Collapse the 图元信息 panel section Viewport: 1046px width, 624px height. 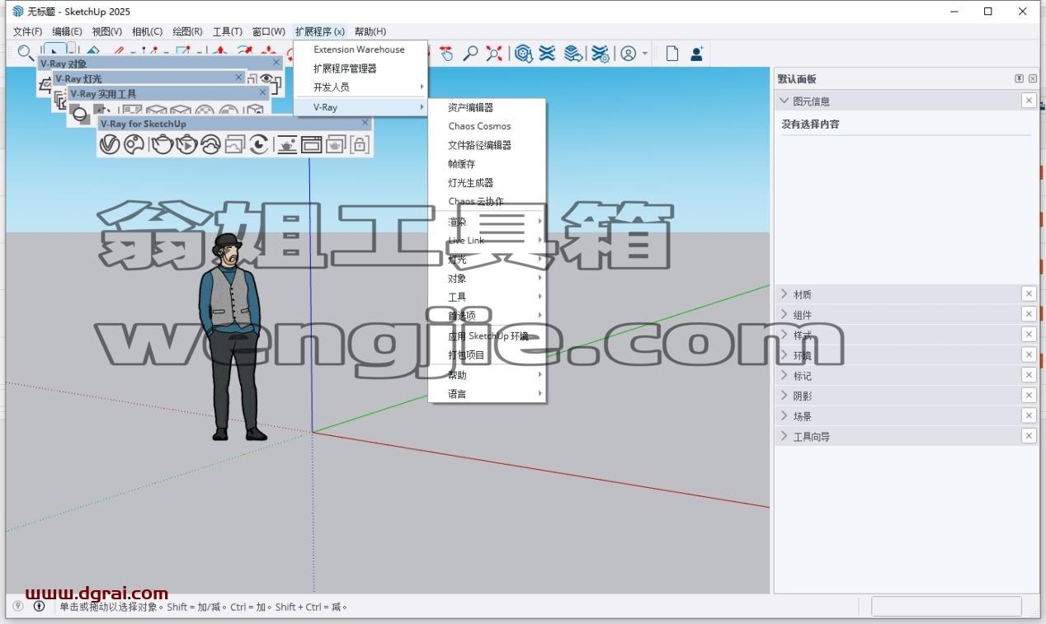pyautogui.click(x=784, y=101)
